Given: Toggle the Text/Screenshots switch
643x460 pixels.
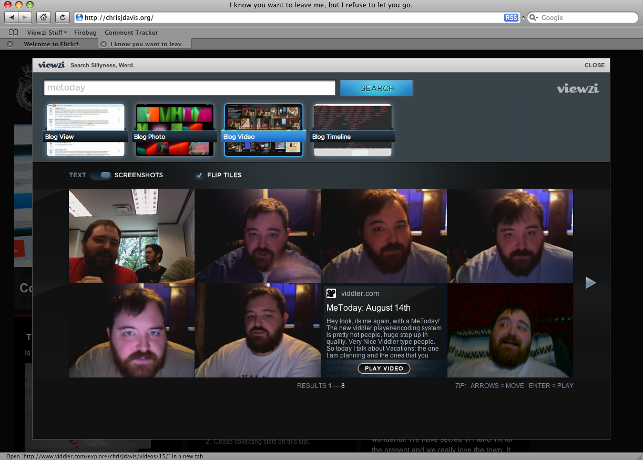Looking at the screenshot, I should (x=100, y=175).
